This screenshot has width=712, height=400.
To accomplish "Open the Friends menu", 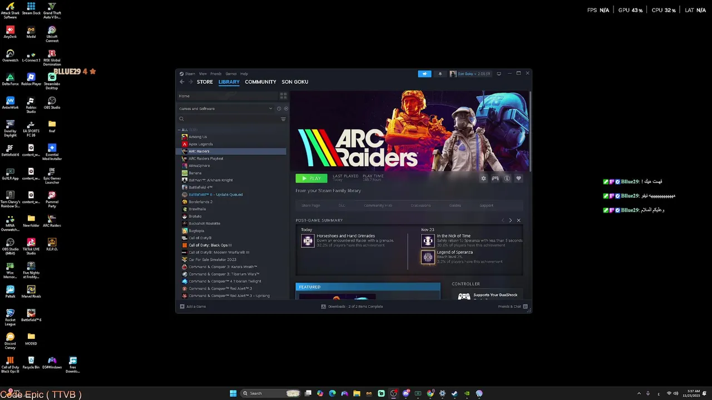I will [216, 73].
